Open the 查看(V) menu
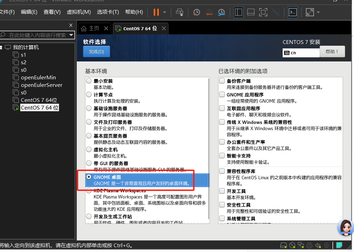354x252 pixels. pos(52,12)
